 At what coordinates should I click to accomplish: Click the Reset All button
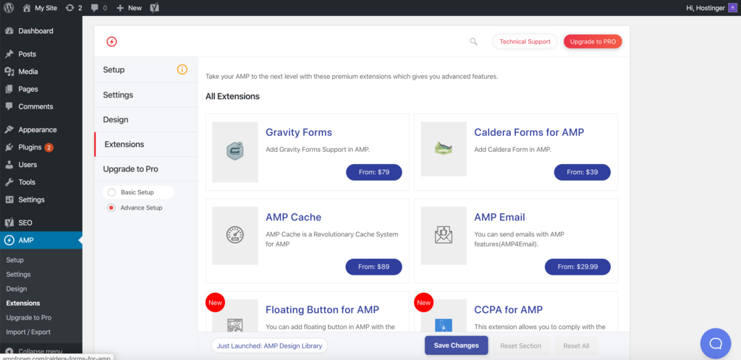coord(576,346)
